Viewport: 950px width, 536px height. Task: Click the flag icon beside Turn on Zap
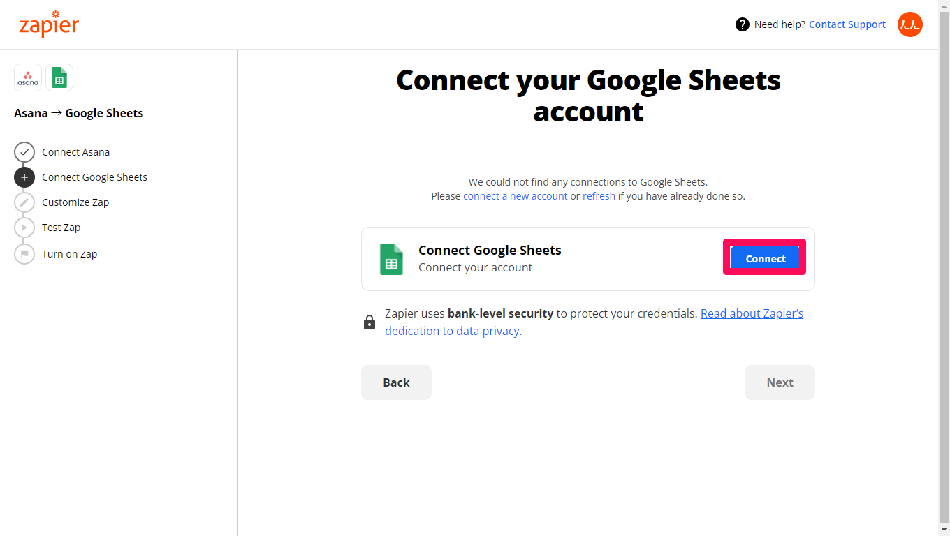pyautogui.click(x=24, y=254)
